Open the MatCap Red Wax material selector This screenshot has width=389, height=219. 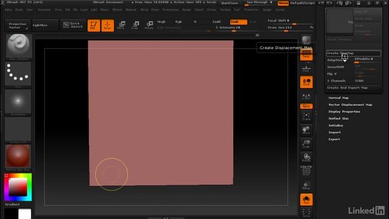(x=18, y=157)
